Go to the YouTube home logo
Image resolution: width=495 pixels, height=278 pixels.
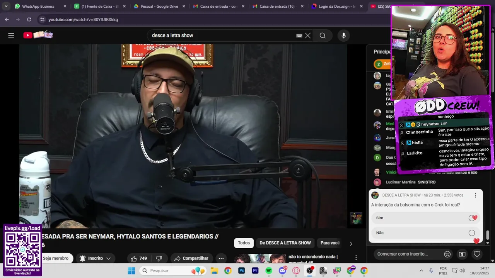pos(38,35)
